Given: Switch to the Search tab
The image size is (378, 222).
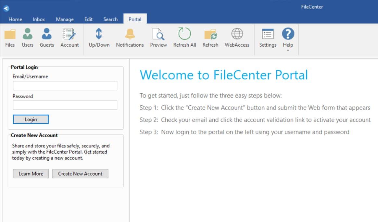Looking at the screenshot, I should pyautogui.click(x=110, y=19).
